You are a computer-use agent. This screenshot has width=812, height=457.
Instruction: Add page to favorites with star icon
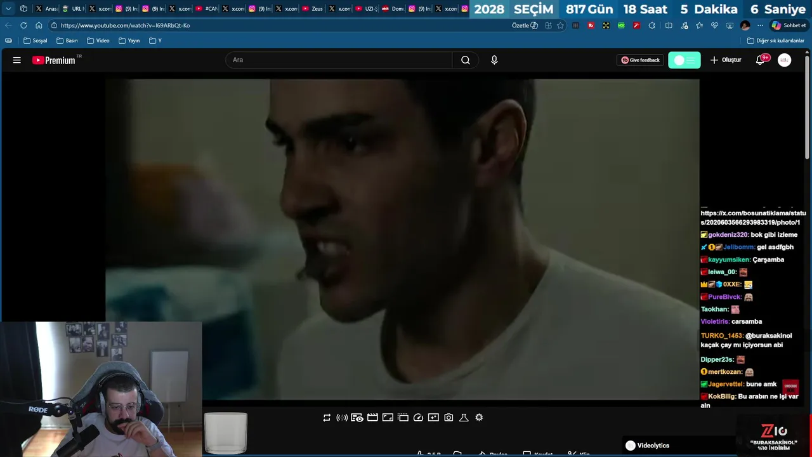(560, 25)
